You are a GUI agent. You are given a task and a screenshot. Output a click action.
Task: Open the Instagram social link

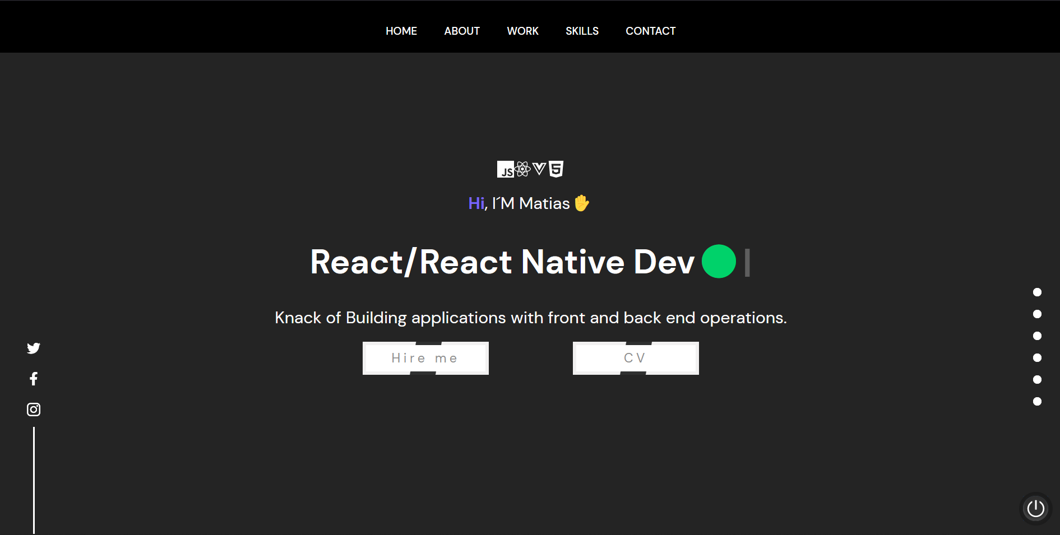coord(34,410)
